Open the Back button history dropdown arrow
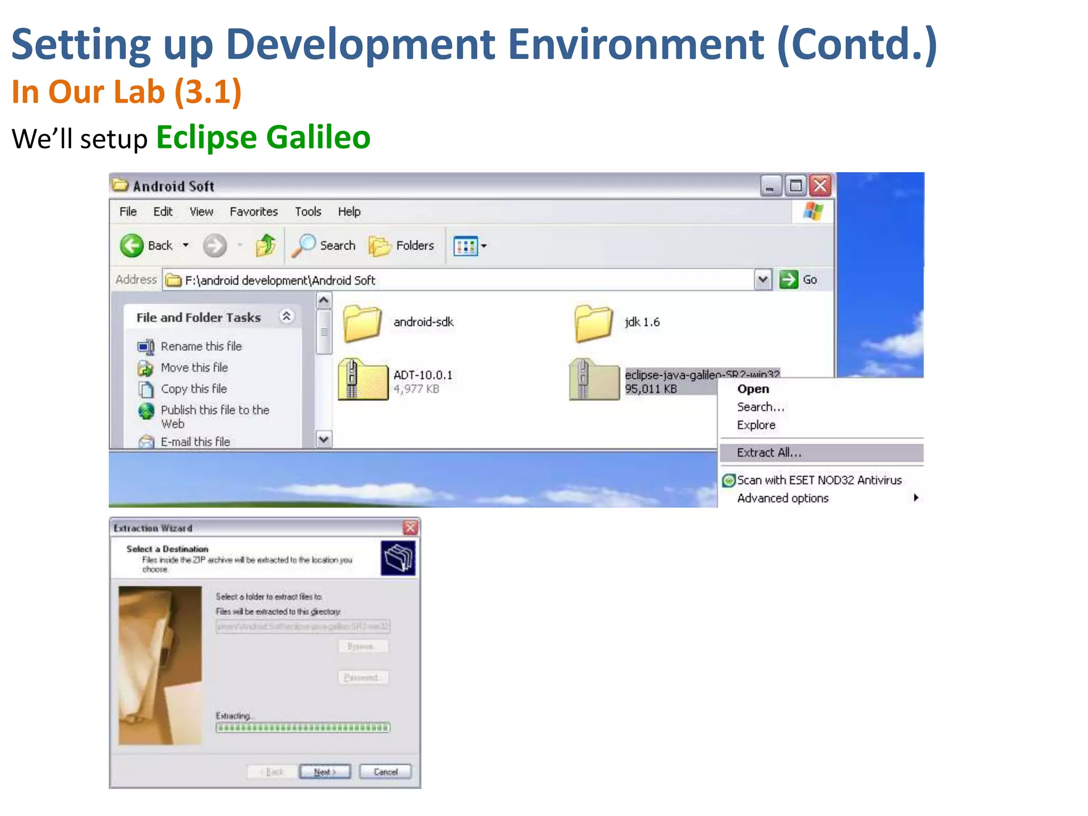Screen dimensions: 1088x816 185,245
